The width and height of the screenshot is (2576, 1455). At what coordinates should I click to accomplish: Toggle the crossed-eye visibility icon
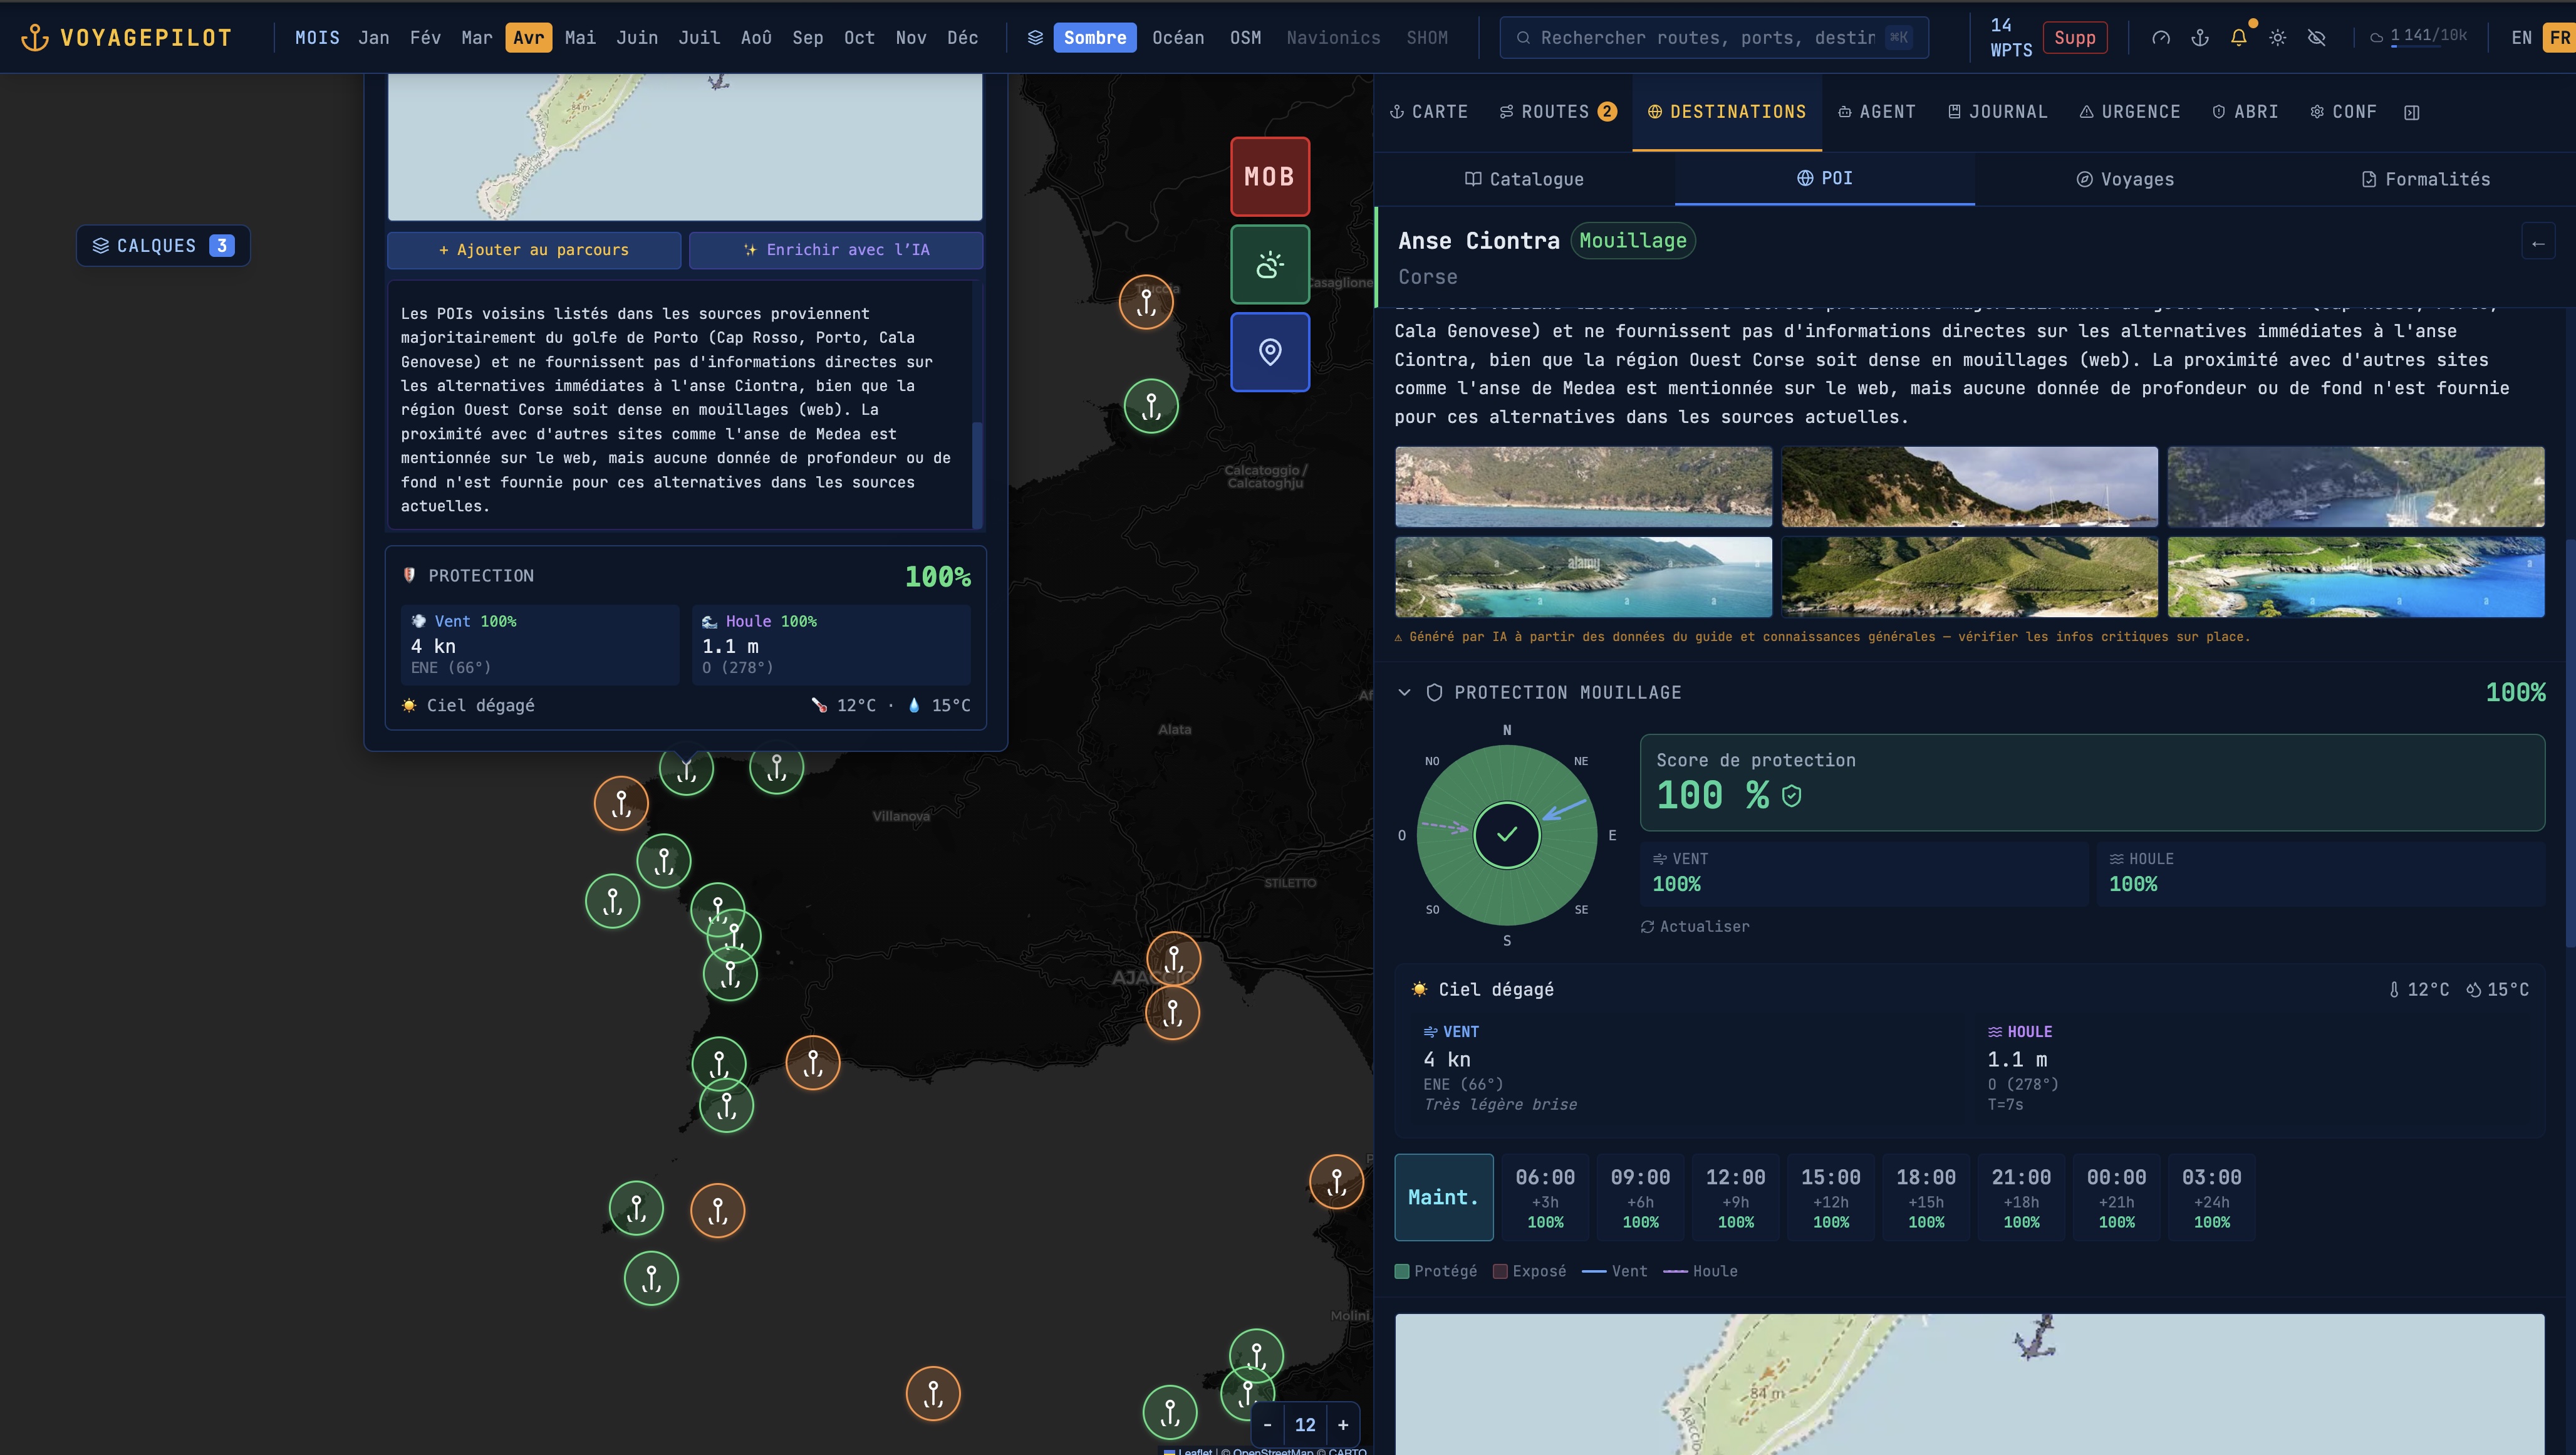point(2316,38)
